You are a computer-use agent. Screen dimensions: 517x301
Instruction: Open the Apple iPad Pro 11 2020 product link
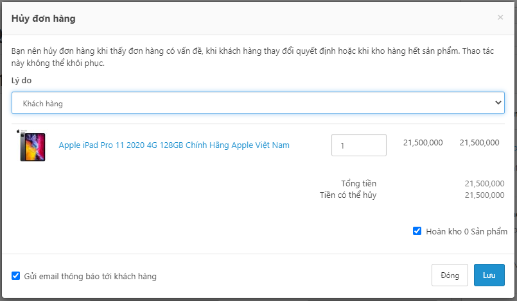(x=174, y=145)
